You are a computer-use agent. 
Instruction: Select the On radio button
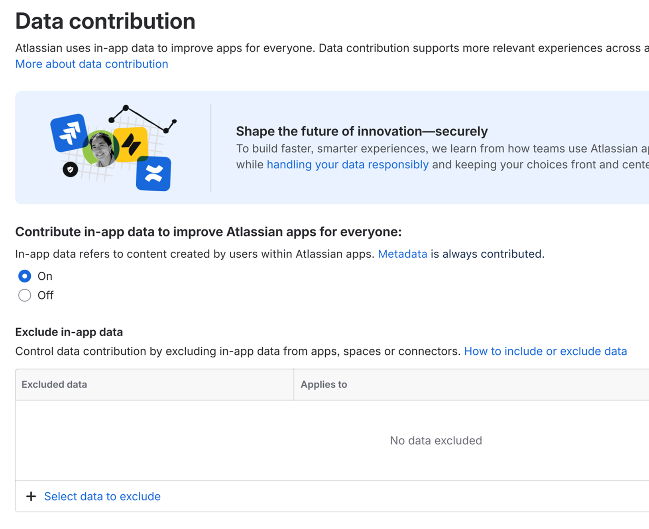click(24, 276)
